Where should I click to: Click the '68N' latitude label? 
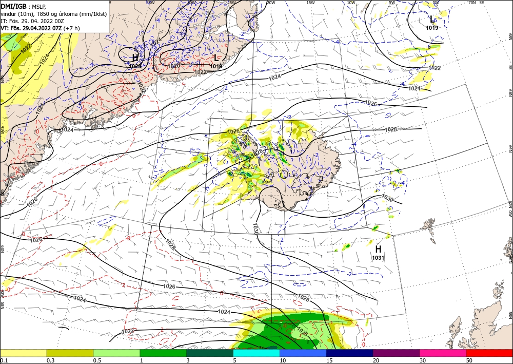point(510,36)
